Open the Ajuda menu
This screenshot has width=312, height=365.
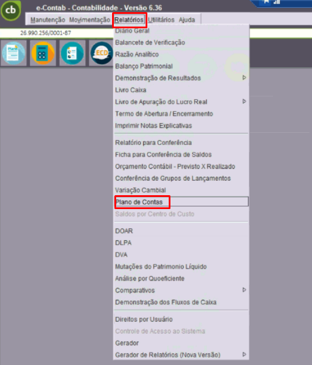click(x=187, y=20)
